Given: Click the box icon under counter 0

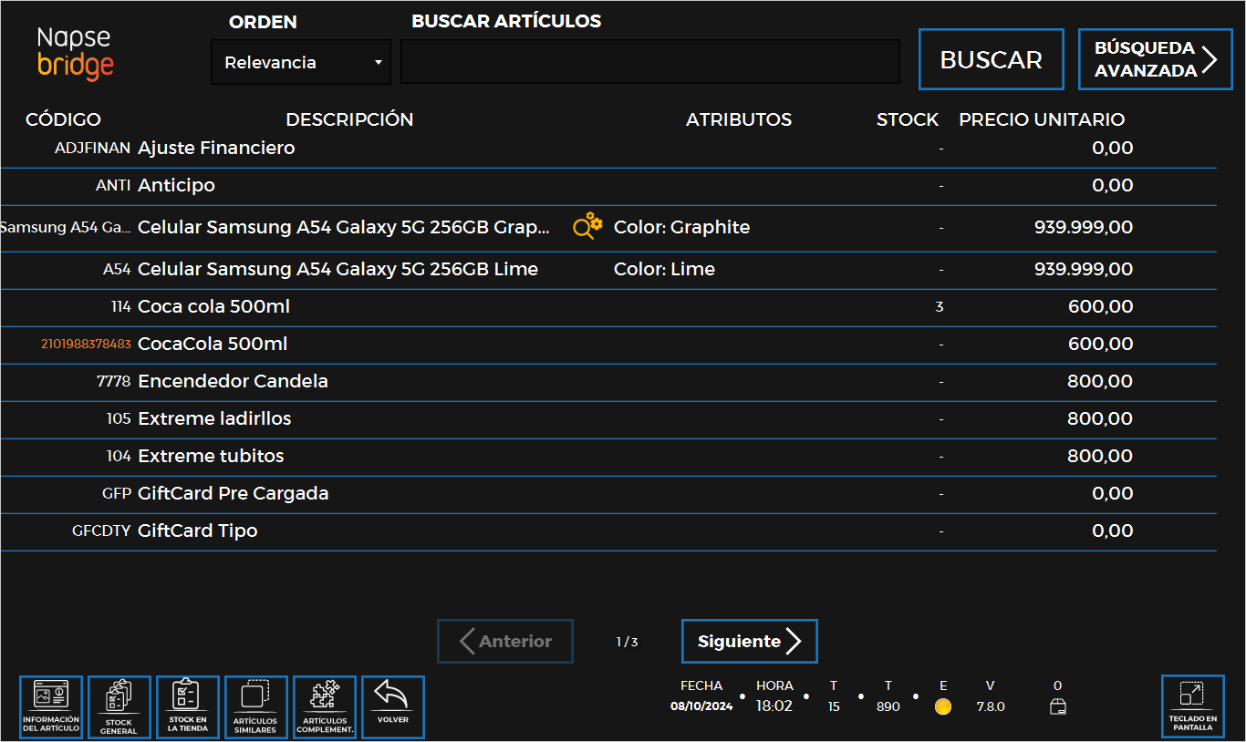Looking at the screenshot, I should (x=1058, y=706).
